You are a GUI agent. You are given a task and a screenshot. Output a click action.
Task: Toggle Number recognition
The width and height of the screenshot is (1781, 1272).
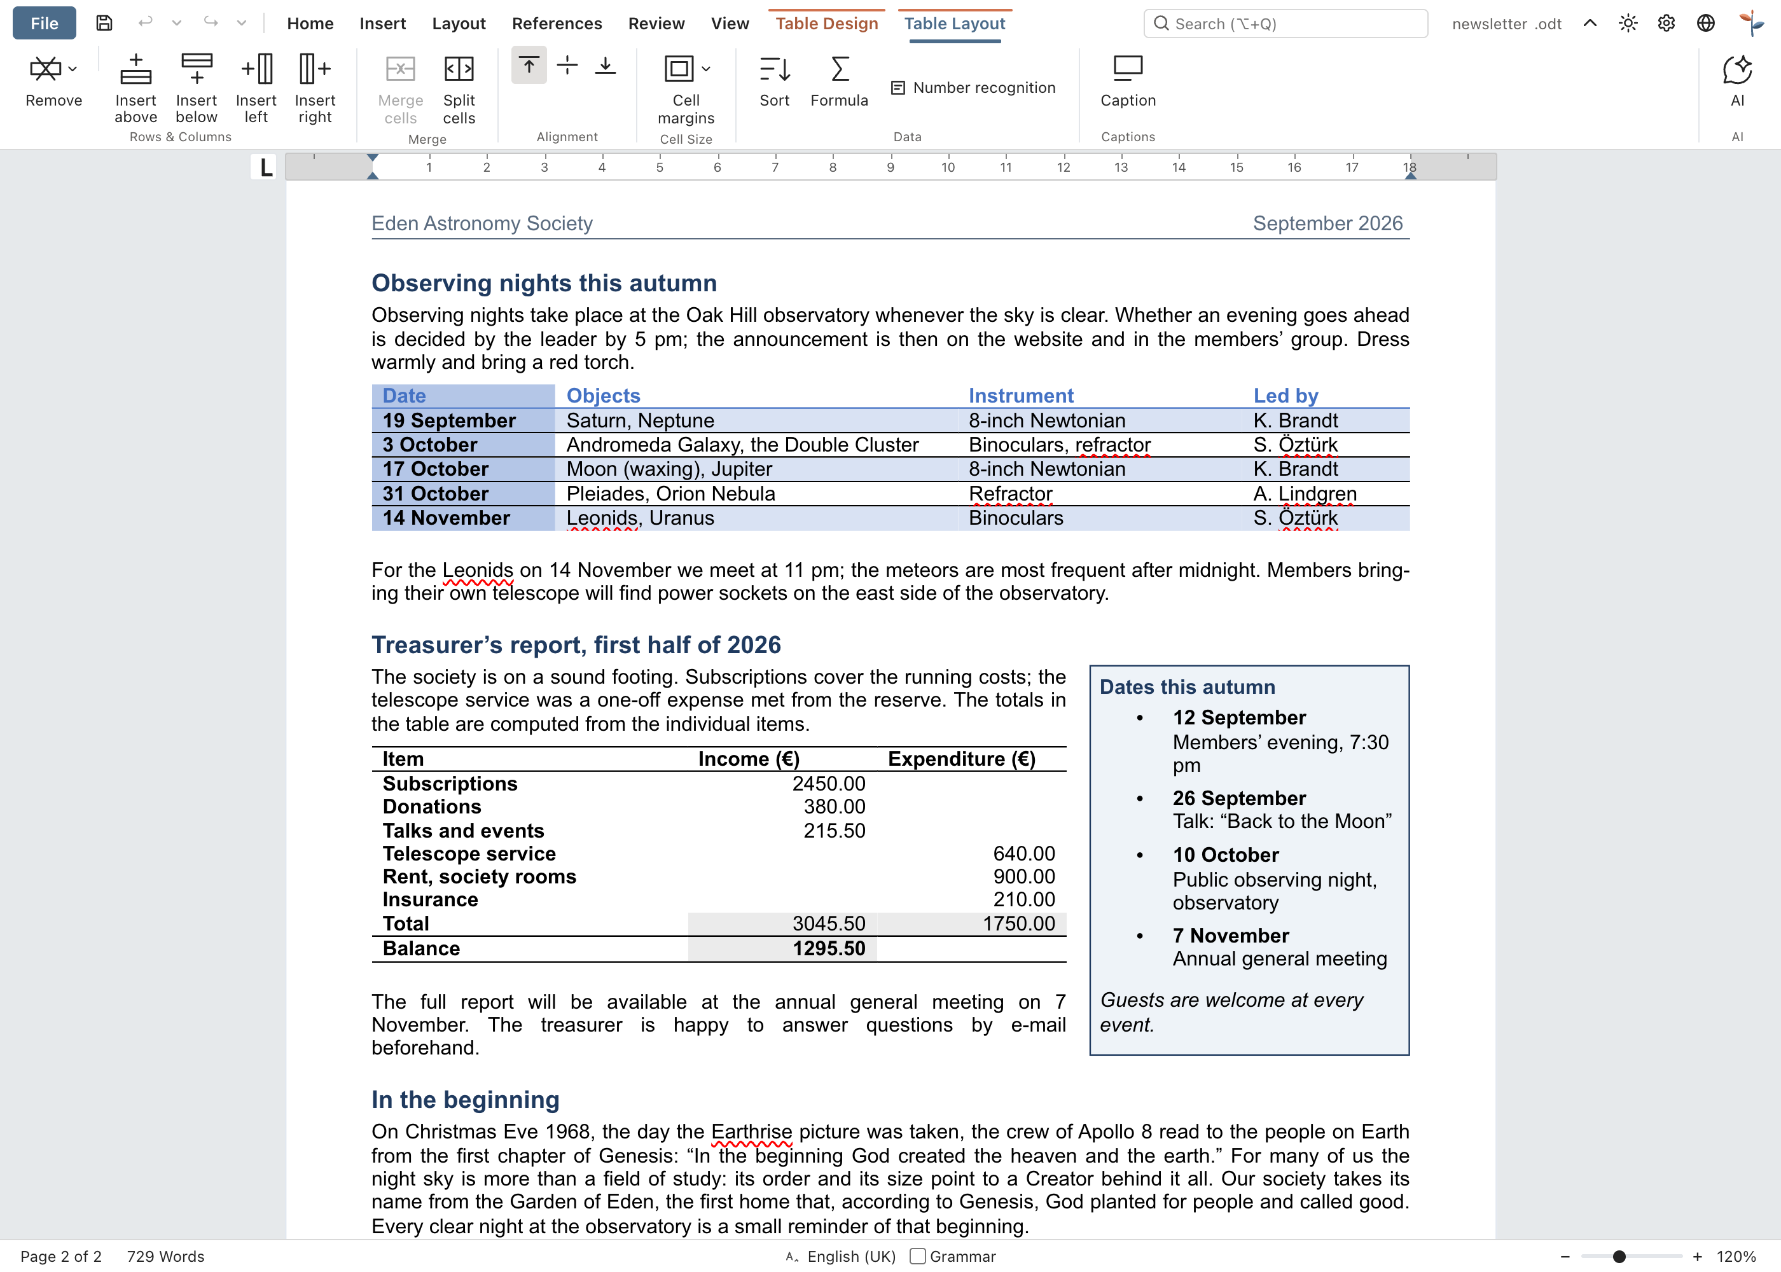[x=974, y=88]
